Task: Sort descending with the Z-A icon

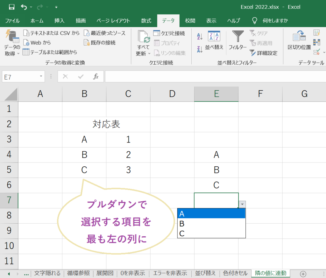Action: 200,49
